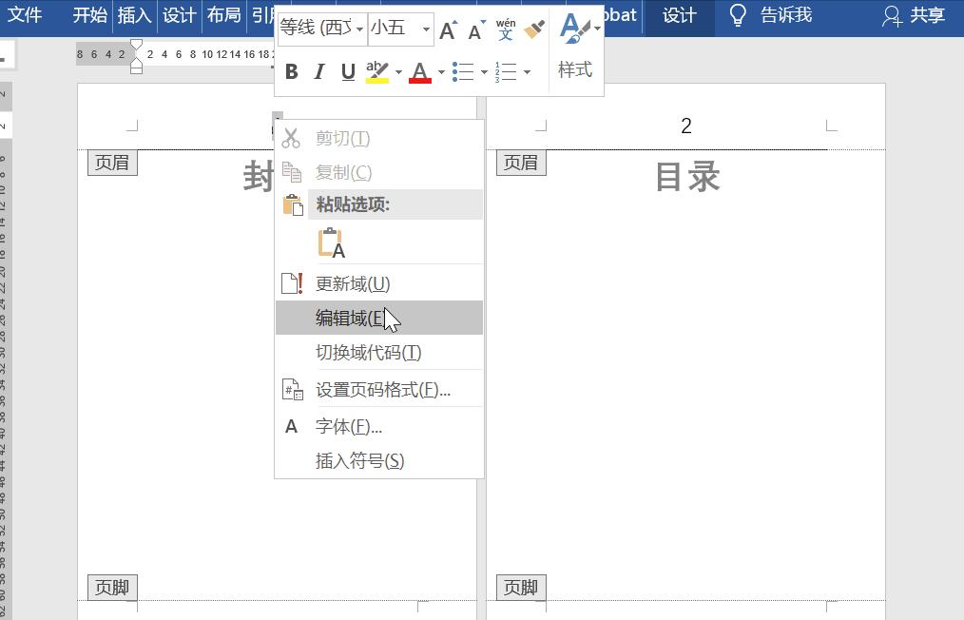This screenshot has height=620, width=964.
Task: Open the font color dropdown arrow
Action: click(439, 71)
